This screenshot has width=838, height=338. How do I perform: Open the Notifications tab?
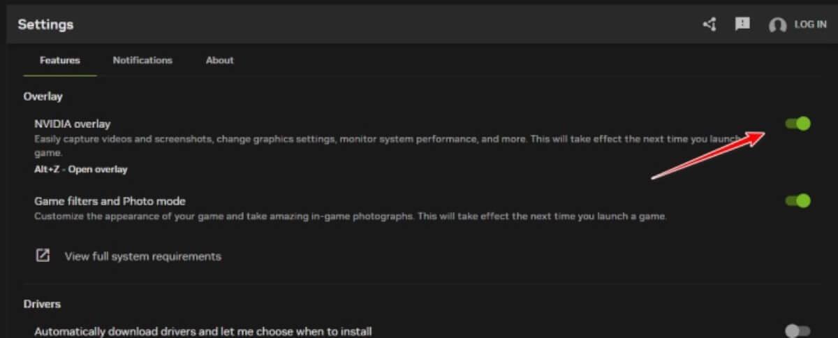tap(142, 60)
